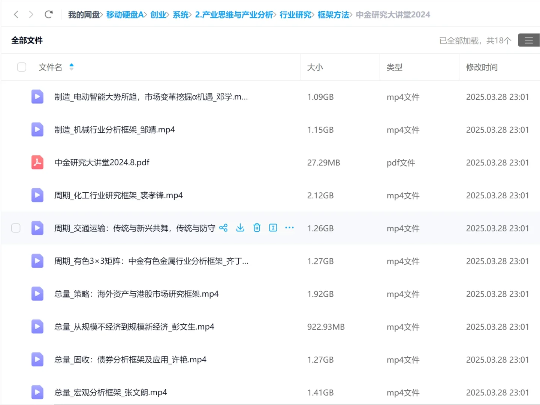
Task: Sort by 类型 column header
Action: click(x=394, y=67)
